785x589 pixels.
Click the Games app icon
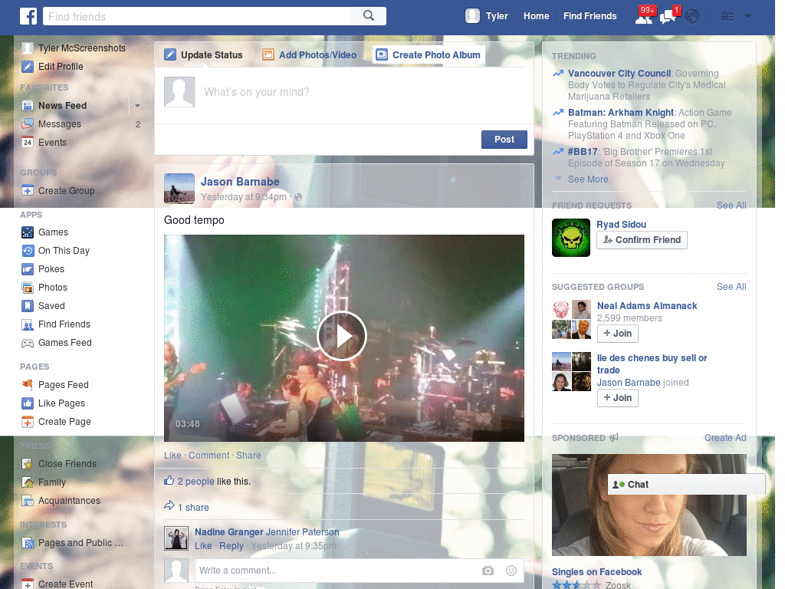coord(28,232)
